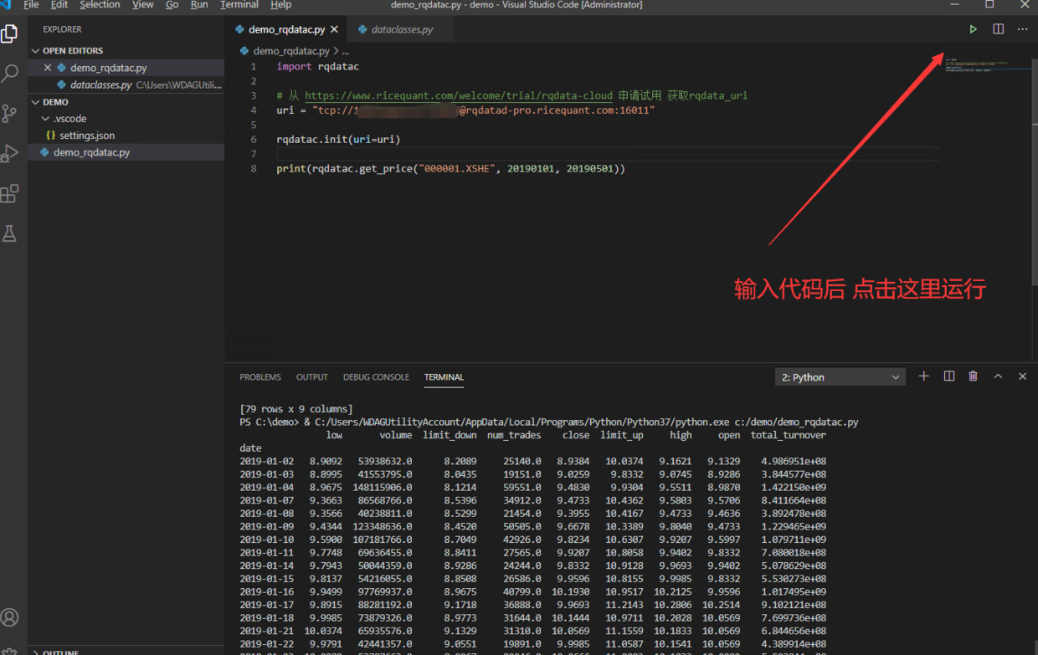Screen dimensions: 1038x655
Task: Open the Terminal menu
Action: (239, 5)
